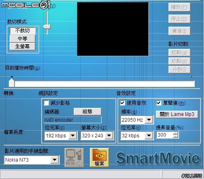
Task: Open the 32 kbps audio bitrate dropdown
Action: [149, 135]
